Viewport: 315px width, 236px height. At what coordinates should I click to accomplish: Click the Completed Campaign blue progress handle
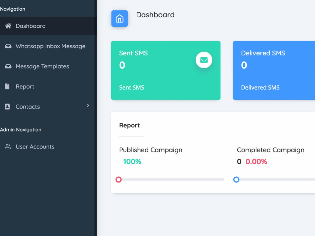point(236,179)
